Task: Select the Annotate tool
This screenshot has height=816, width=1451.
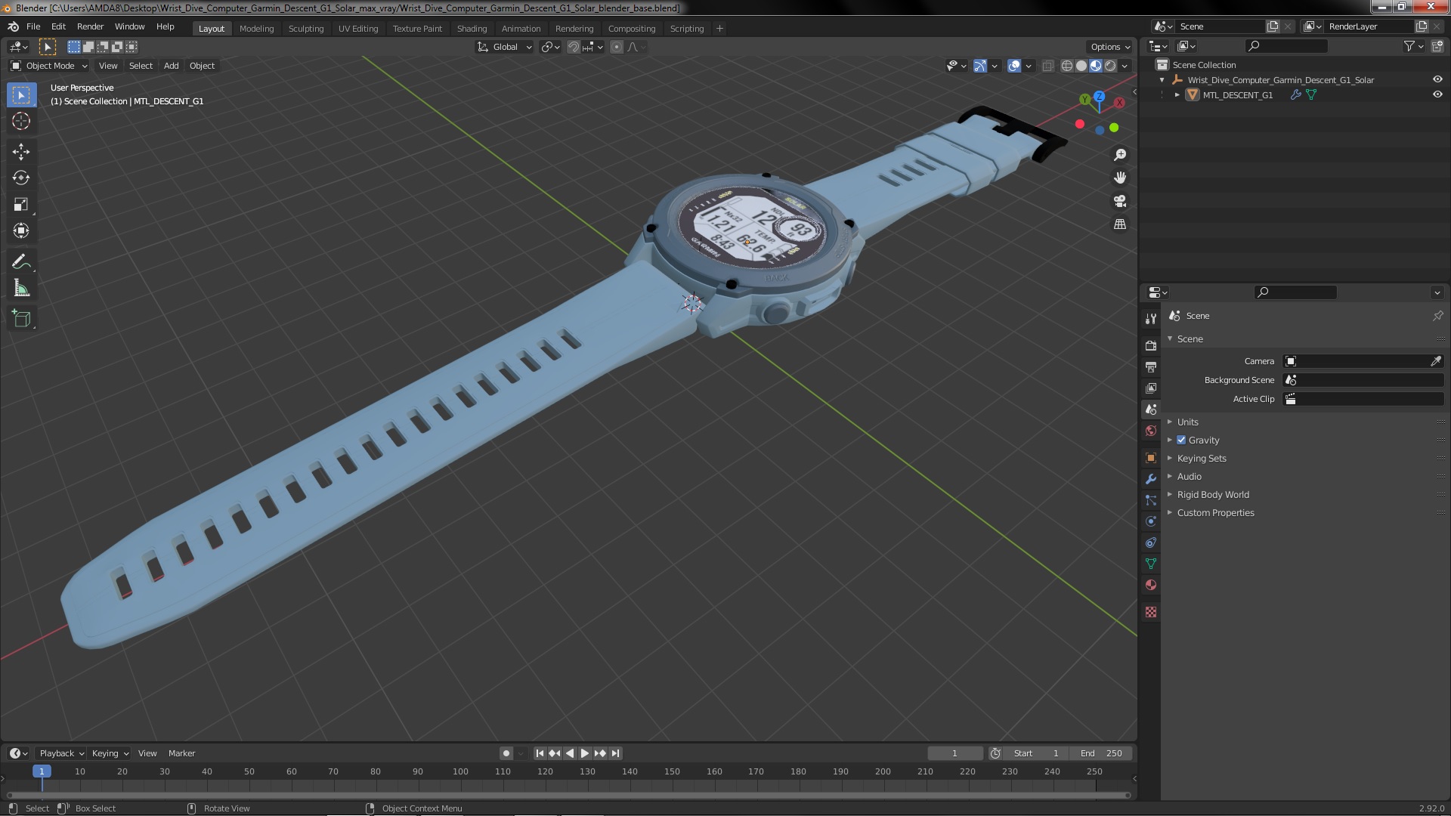Action: click(21, 262)
